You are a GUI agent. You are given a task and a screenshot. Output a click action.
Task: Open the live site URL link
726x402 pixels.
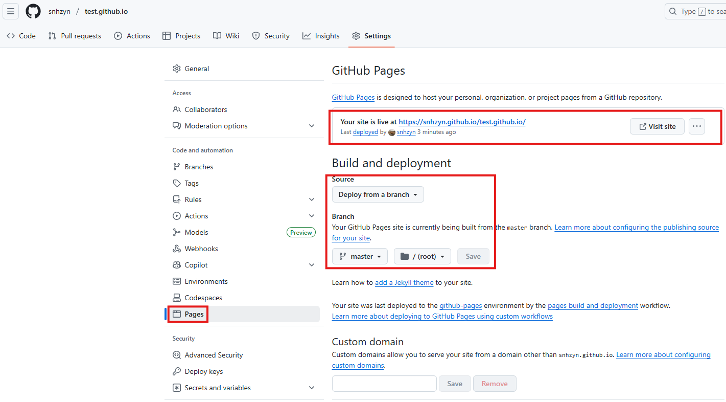coord(462,122)
